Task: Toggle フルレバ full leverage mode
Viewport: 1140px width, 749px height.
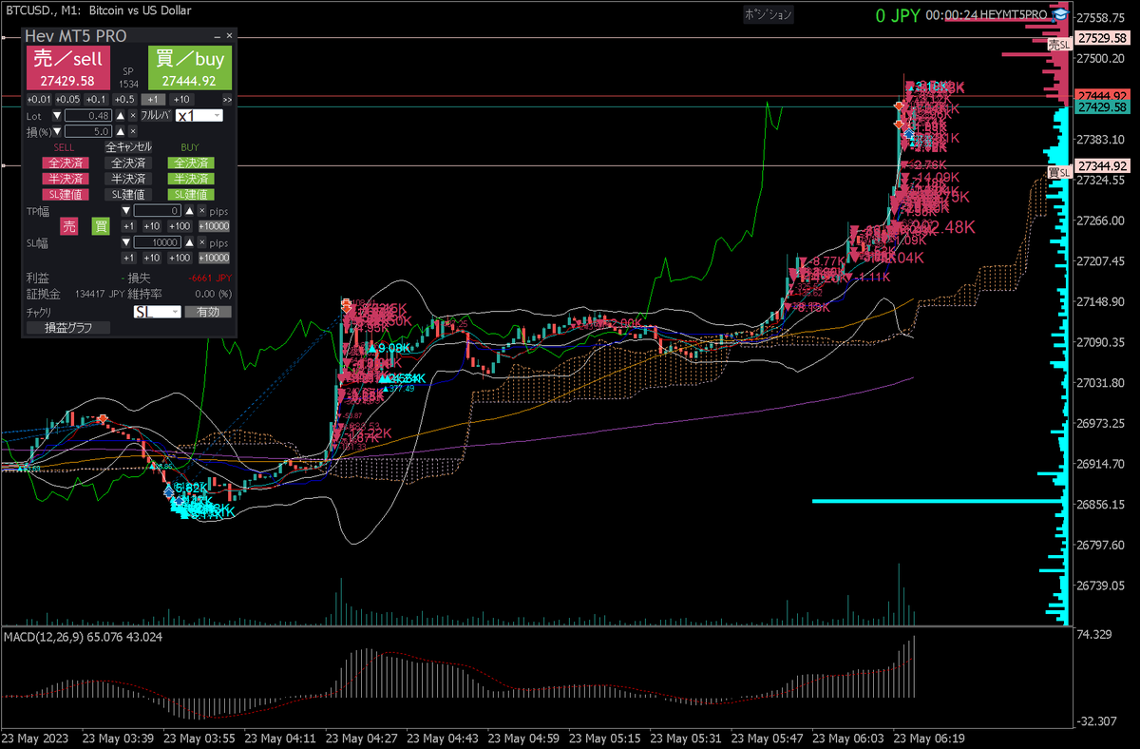Action: click(156, 116)
